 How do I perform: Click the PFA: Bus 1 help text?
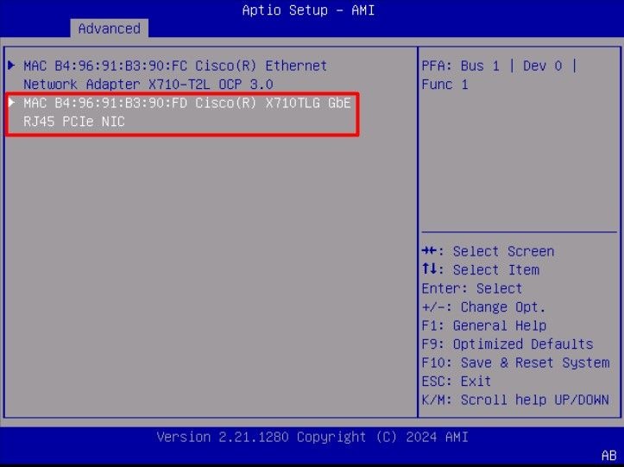(500, 75)
